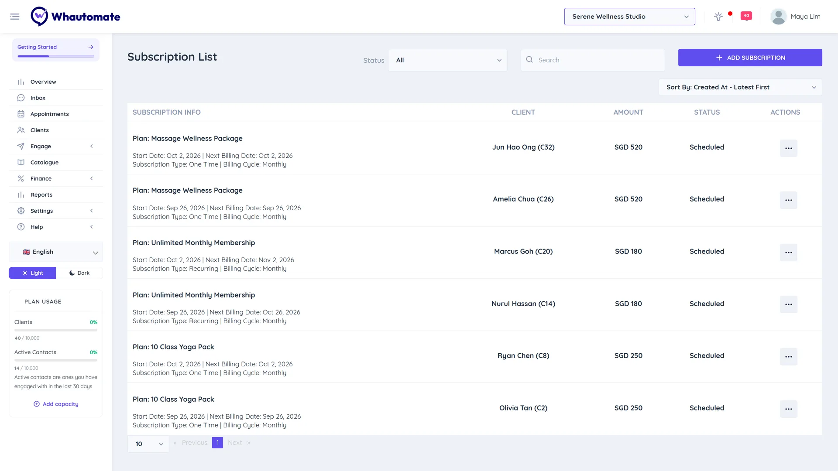The width and height of the screenshot is (838, 471).
Task: Select page 1 in pagination
Action: coord(217,443)
